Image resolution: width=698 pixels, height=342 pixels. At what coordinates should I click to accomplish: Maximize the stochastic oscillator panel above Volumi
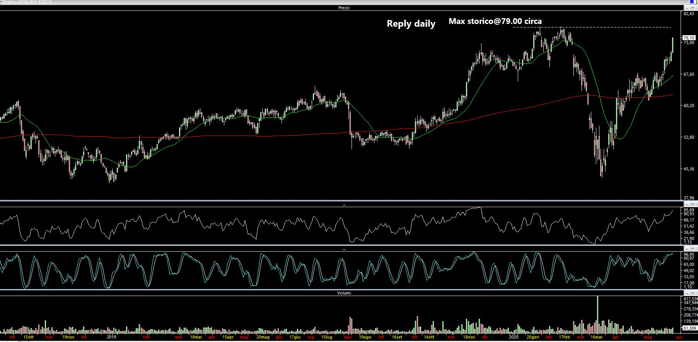coord(693,249)
